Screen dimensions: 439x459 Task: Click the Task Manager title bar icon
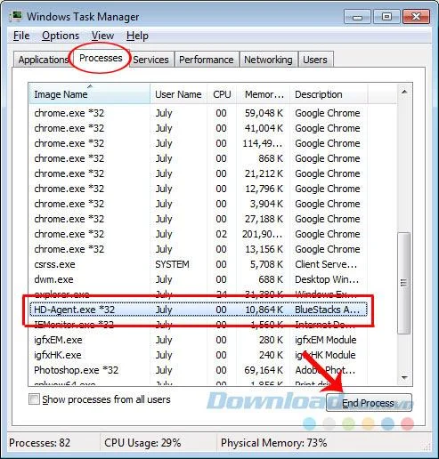(x=15, y=16)
